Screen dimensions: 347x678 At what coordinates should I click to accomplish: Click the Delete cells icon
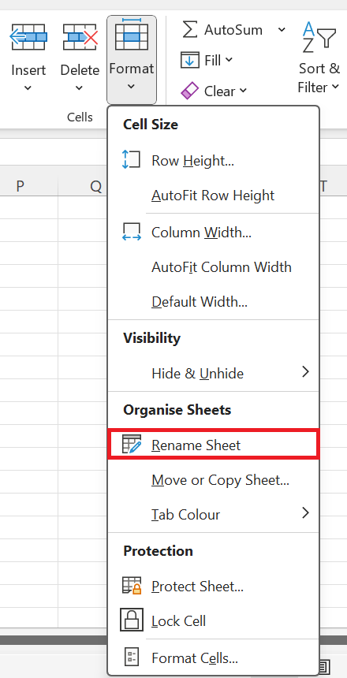(80, 37)
